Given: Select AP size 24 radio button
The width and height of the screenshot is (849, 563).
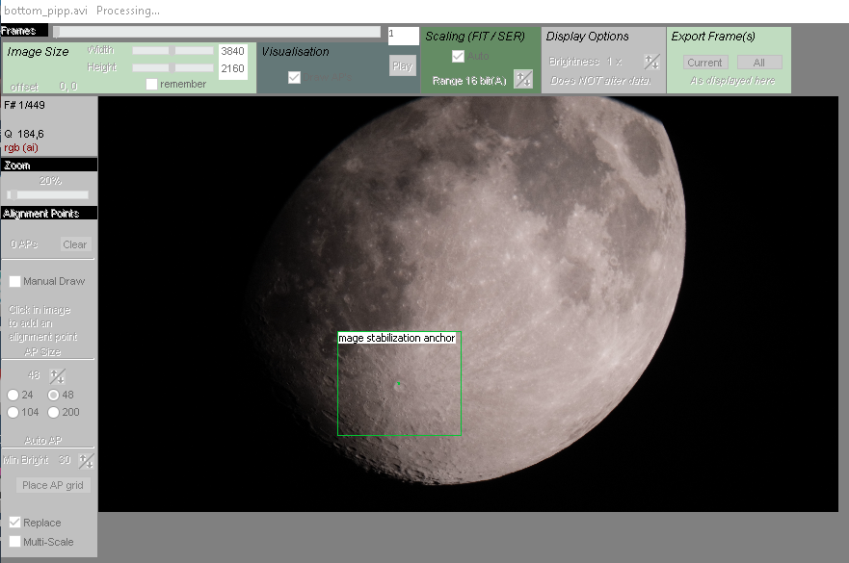Looking at the screenshot, I should tap(13, 395).
